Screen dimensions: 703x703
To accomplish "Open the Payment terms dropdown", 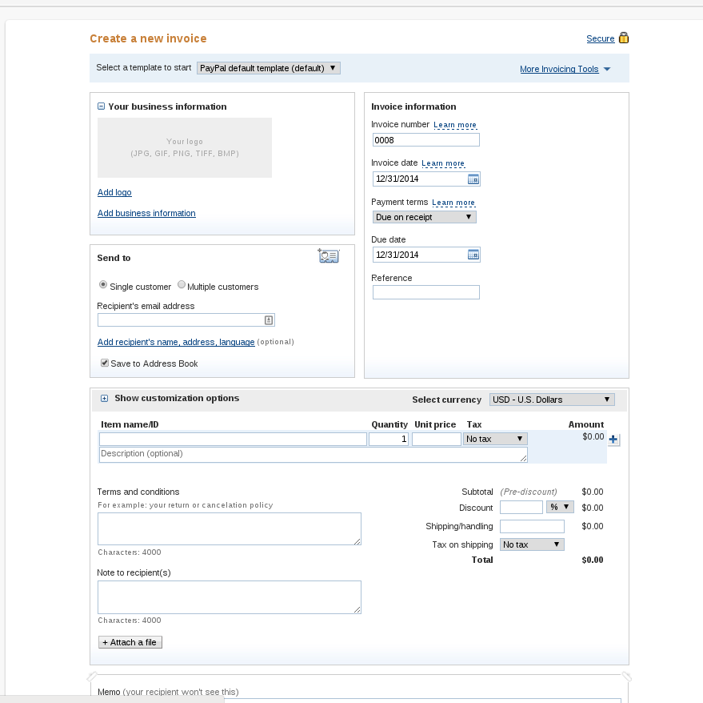I will point(424,217).
